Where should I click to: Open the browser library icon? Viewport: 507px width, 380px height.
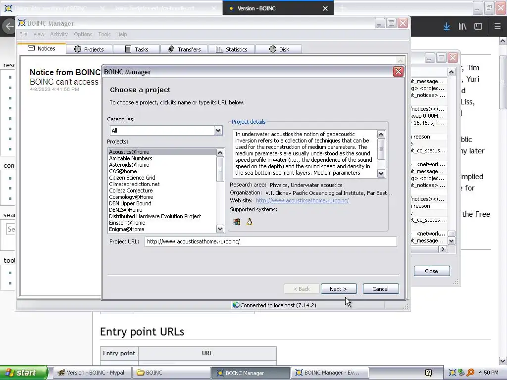pos(462,27)
